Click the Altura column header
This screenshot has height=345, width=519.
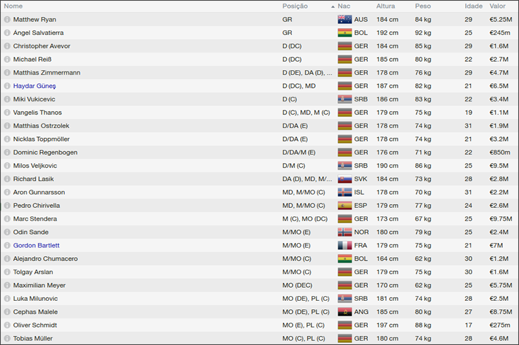click(386, 6)
